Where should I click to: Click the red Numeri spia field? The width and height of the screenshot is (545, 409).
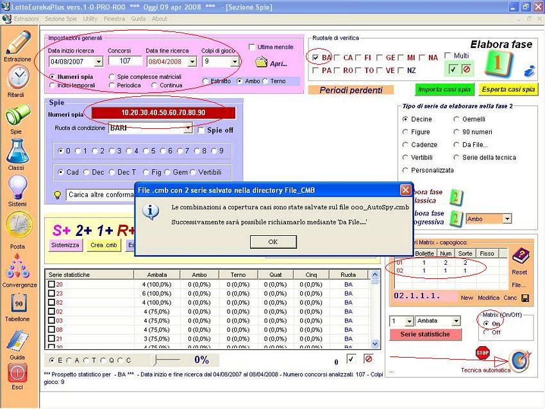[x=163, y=113]
